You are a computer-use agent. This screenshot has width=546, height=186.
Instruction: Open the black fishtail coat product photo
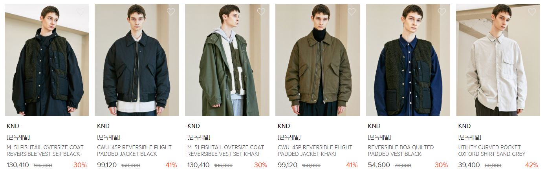[x=47, y=60]
